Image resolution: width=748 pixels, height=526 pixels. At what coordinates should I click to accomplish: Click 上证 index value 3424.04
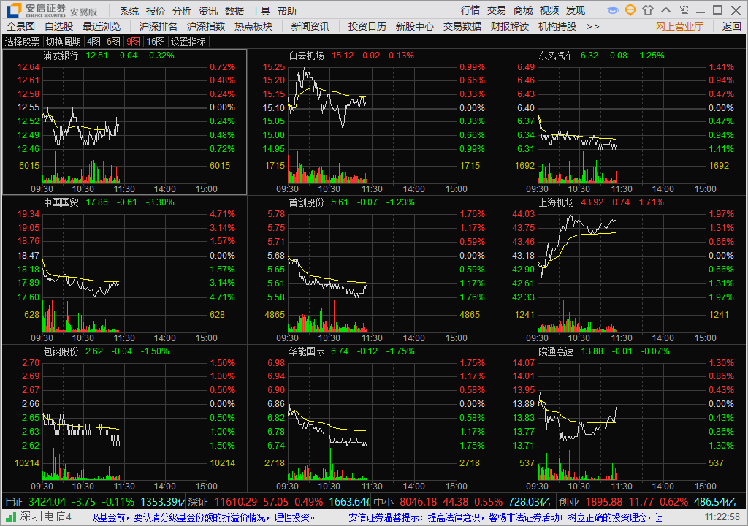tap(47, 502)
